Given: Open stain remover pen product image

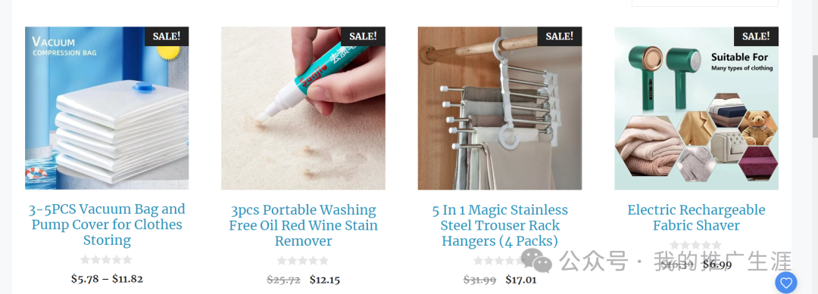Looking at the screenshot, I should pos(303,108).
